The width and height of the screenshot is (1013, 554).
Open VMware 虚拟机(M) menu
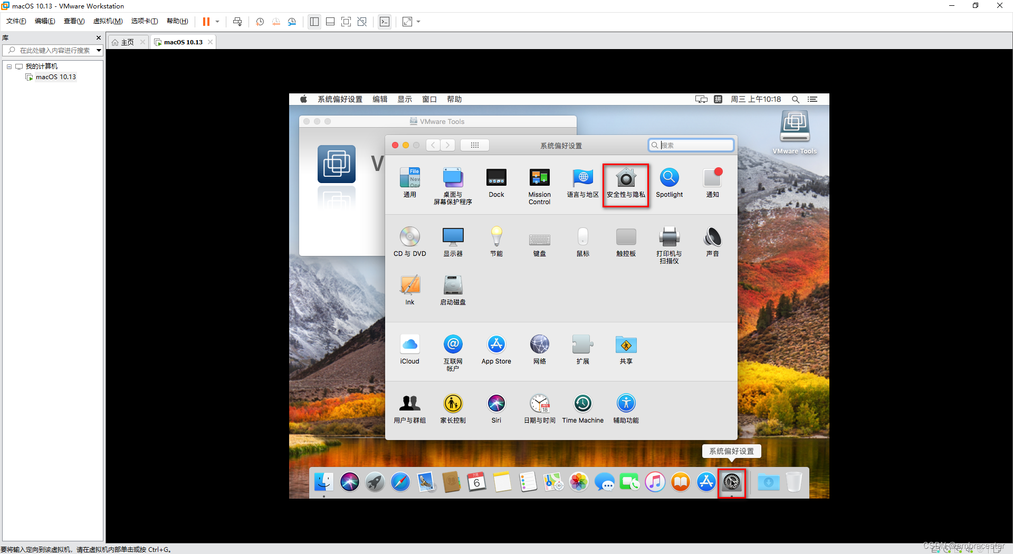point(108,21)
